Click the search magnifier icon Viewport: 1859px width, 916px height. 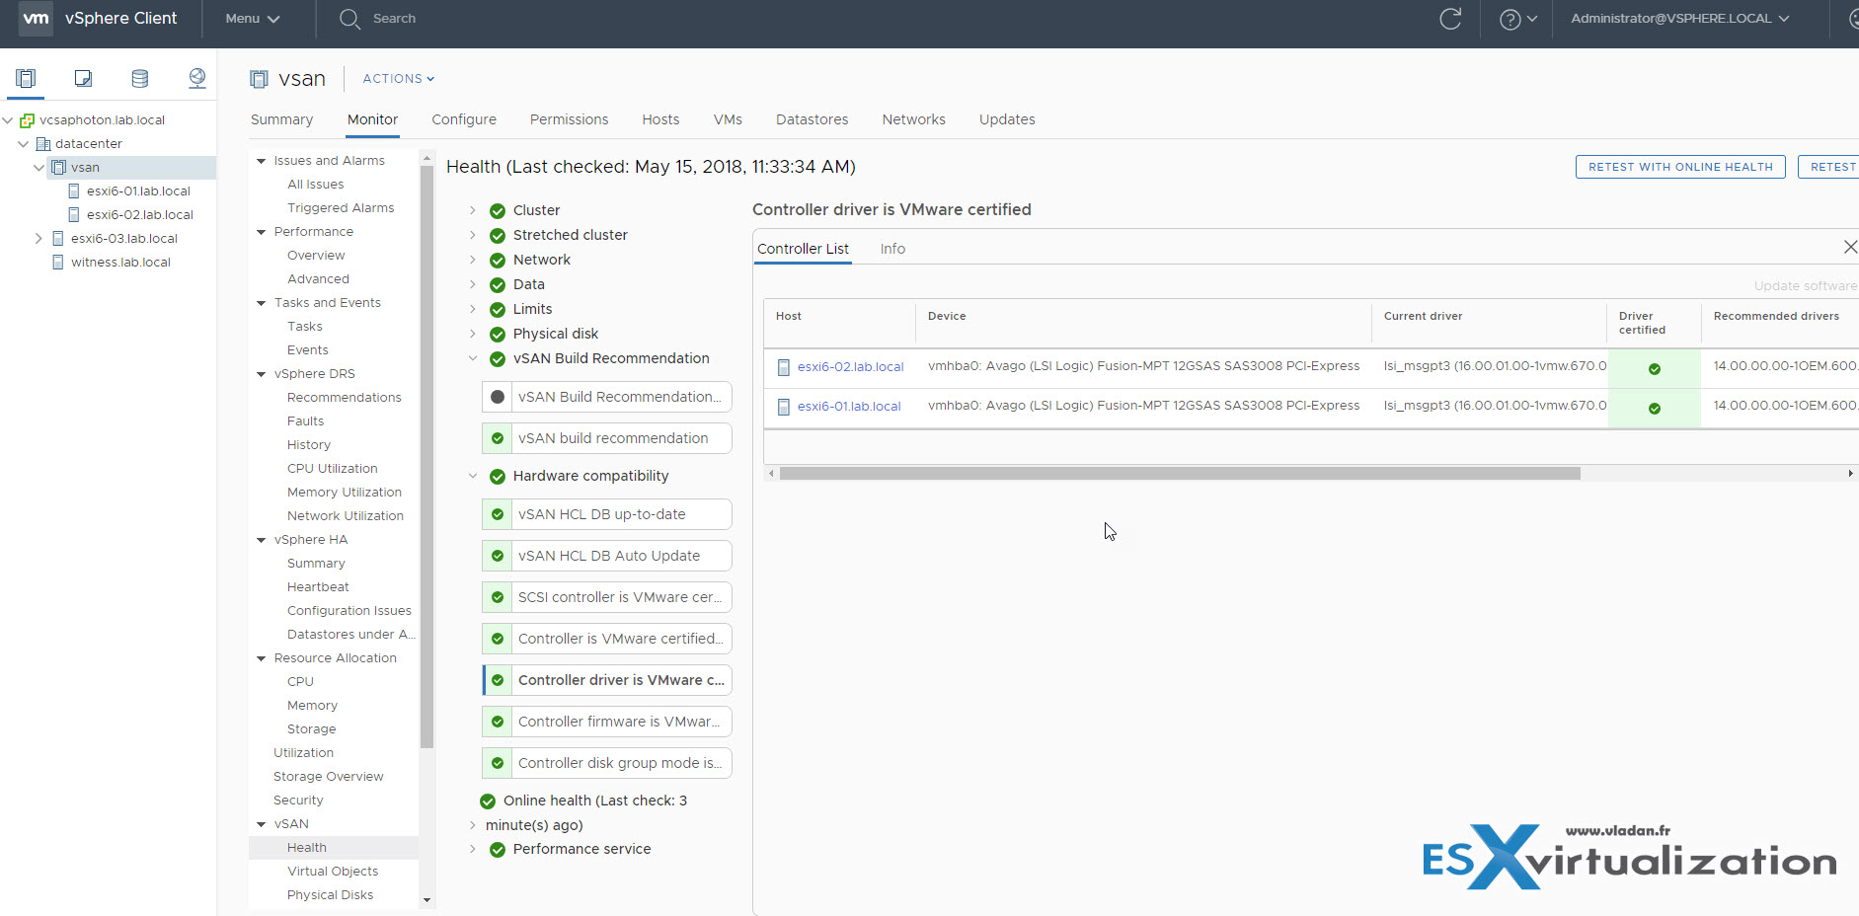[x=349, y=19]
